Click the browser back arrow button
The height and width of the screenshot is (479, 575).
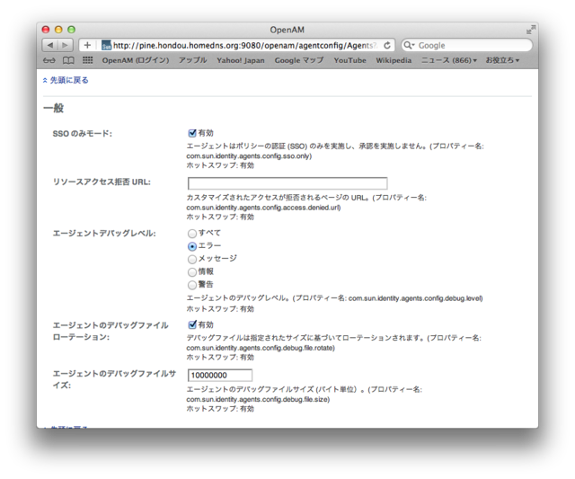(50, 45)
